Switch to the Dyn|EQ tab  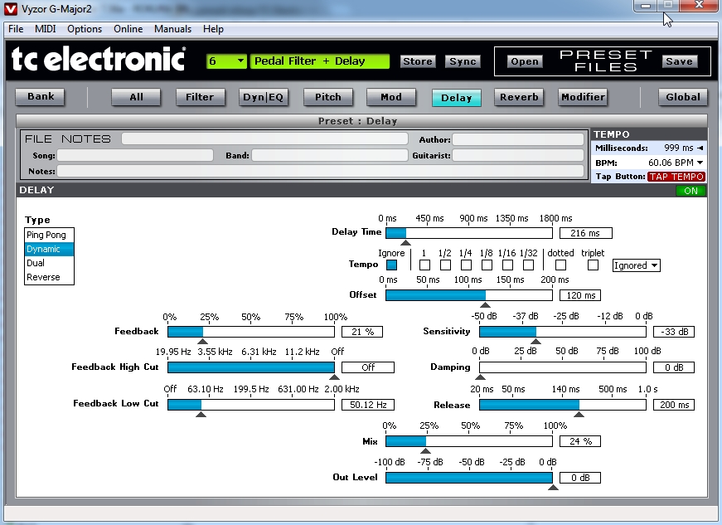[264, 97]
